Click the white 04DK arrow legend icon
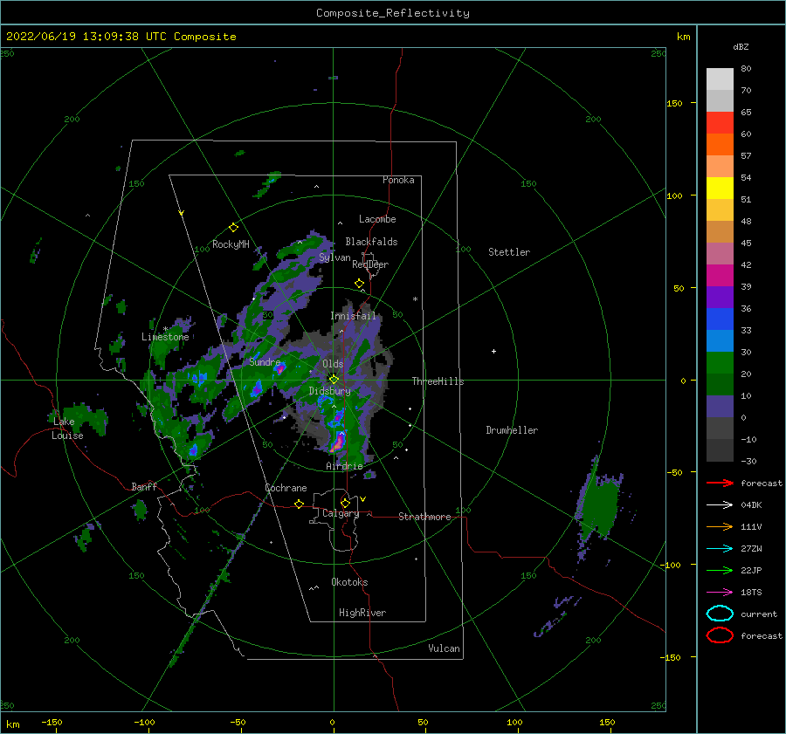 720,504
